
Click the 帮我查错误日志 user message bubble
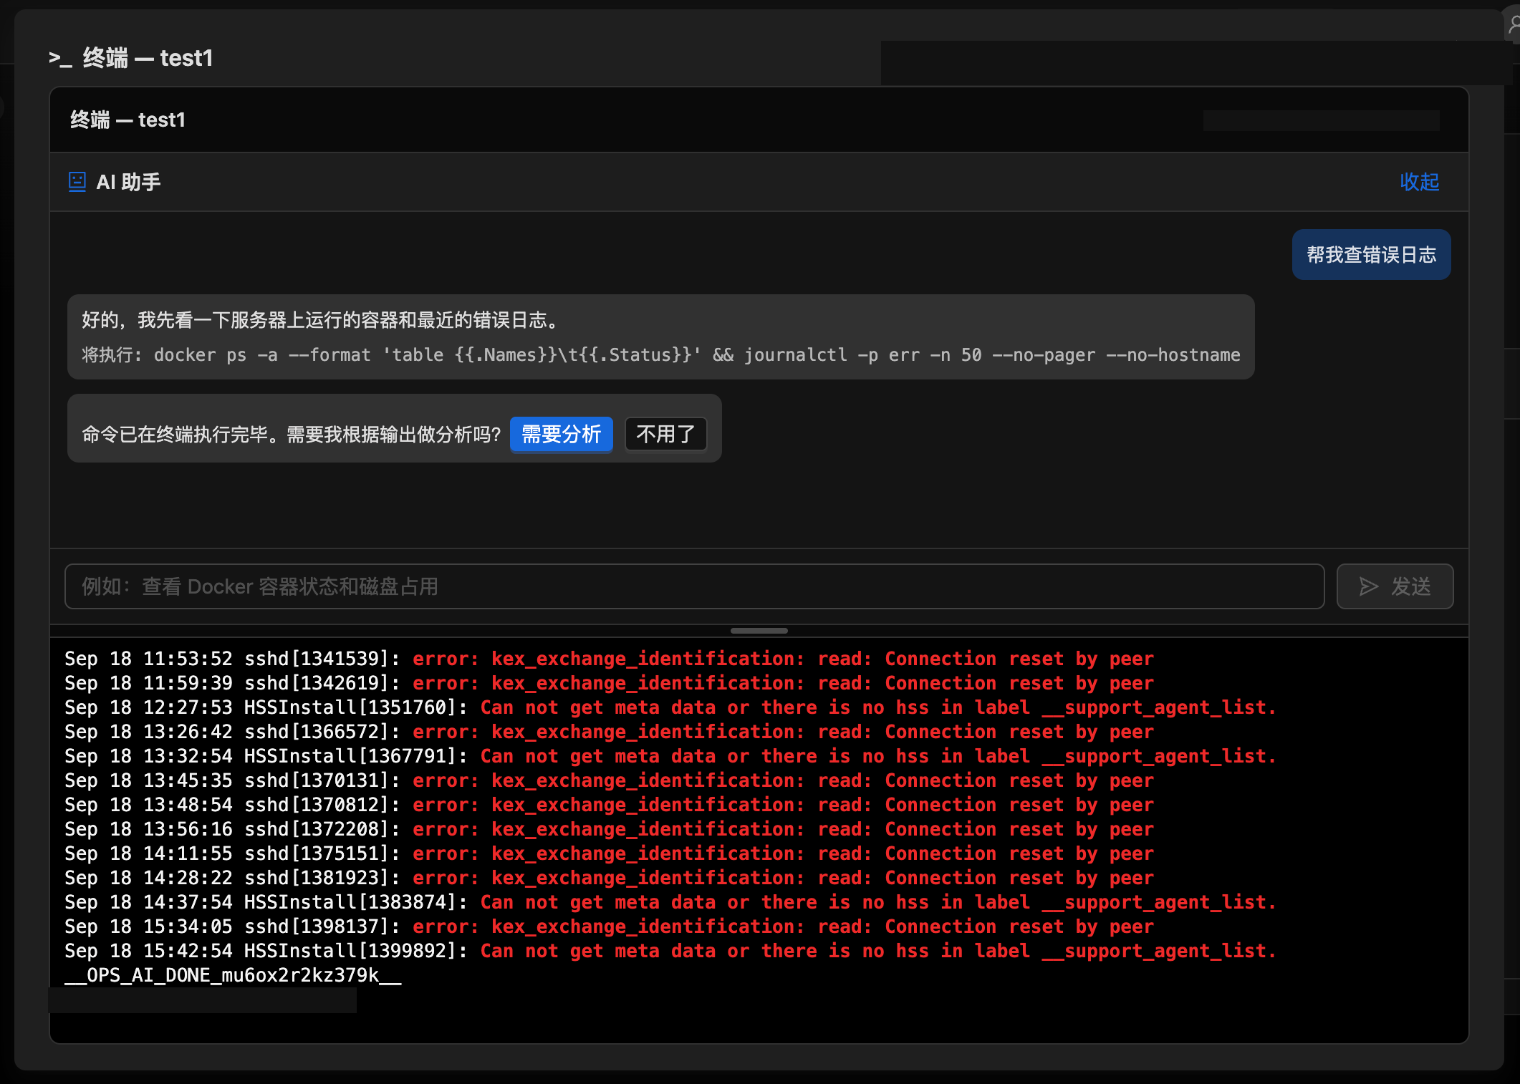(x=1371, y=255)
